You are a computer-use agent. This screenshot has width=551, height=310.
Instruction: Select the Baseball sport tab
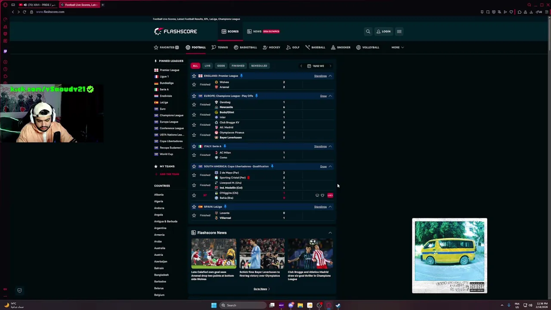click(316, 47)
